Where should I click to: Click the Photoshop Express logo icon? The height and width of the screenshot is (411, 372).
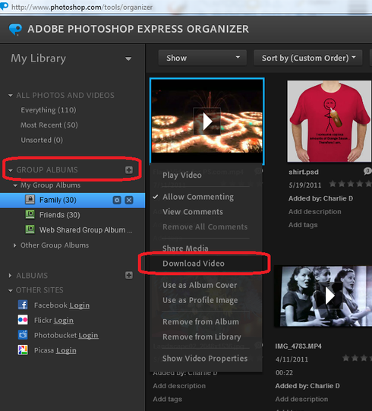click(15, 29)
